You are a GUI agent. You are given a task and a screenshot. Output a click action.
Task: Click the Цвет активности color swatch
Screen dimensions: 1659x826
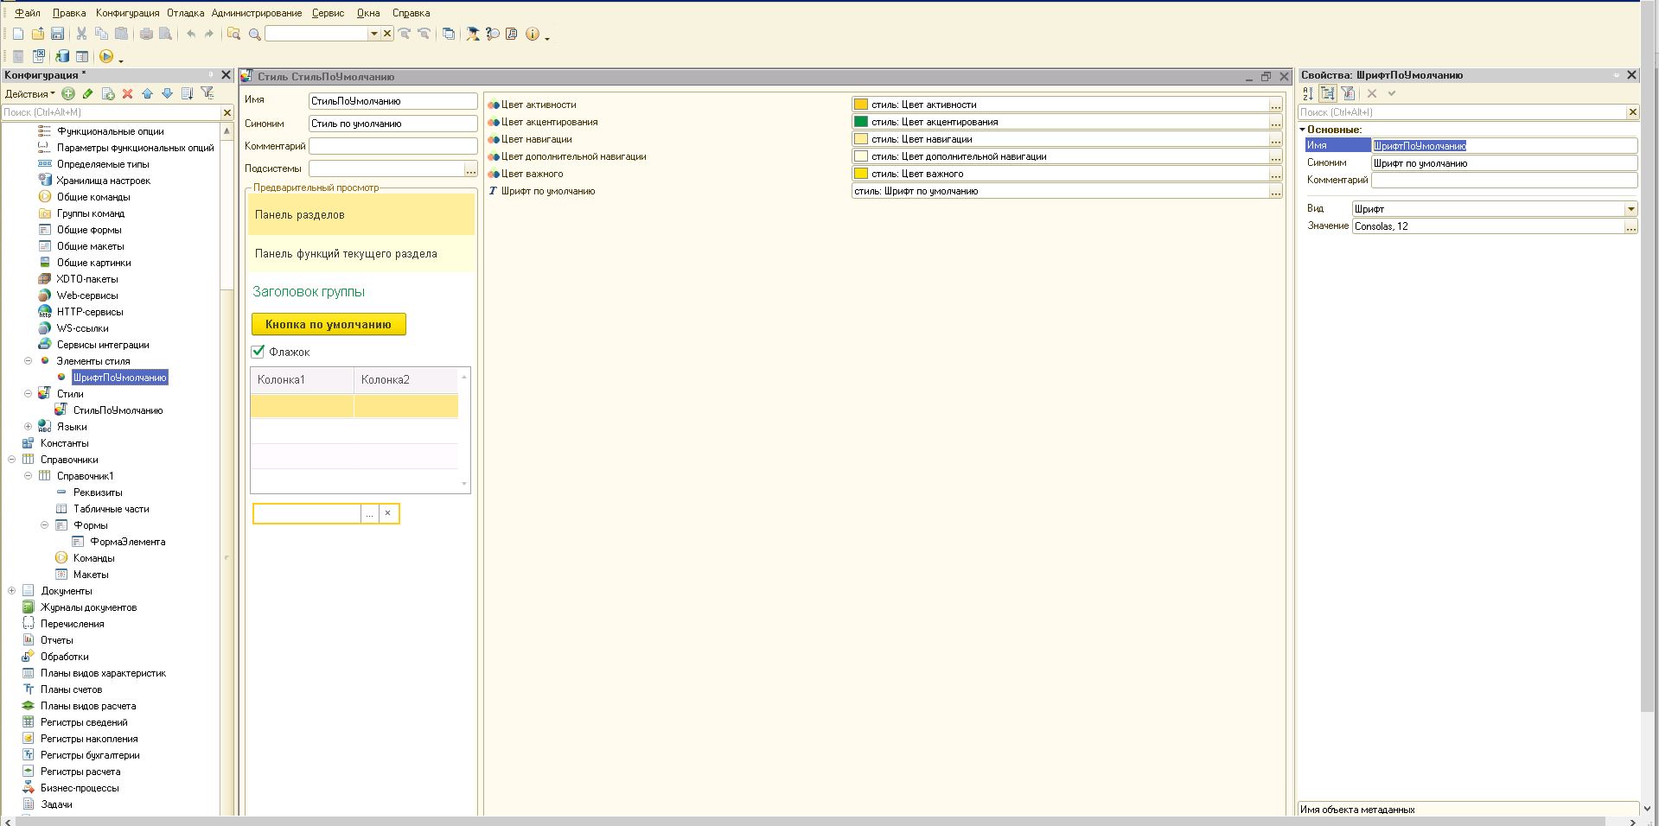click(x=861, y=105)
